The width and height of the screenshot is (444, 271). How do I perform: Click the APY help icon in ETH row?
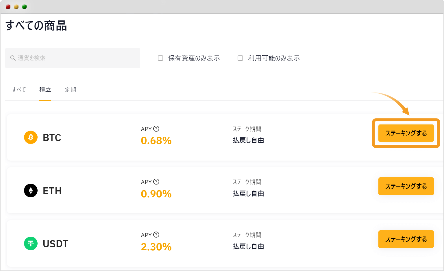[x=156, y=182]
